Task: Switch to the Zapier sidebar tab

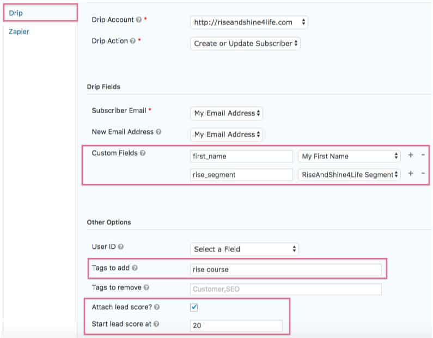Action: tap(19, 32)
